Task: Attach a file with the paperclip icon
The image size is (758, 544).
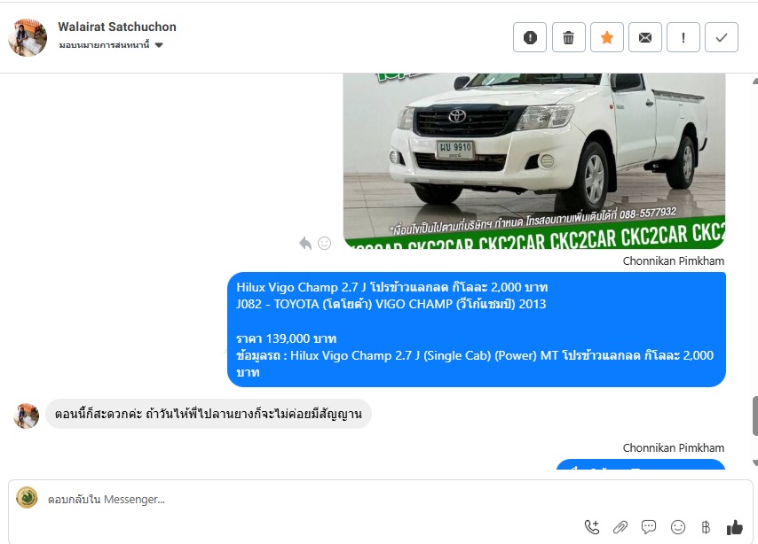Action: 620,527
